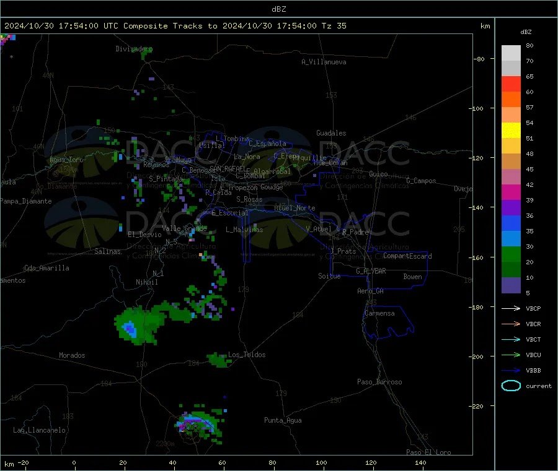
Task: Click the Composite Tracks timestamp header
Action: [x=175, y=26]
